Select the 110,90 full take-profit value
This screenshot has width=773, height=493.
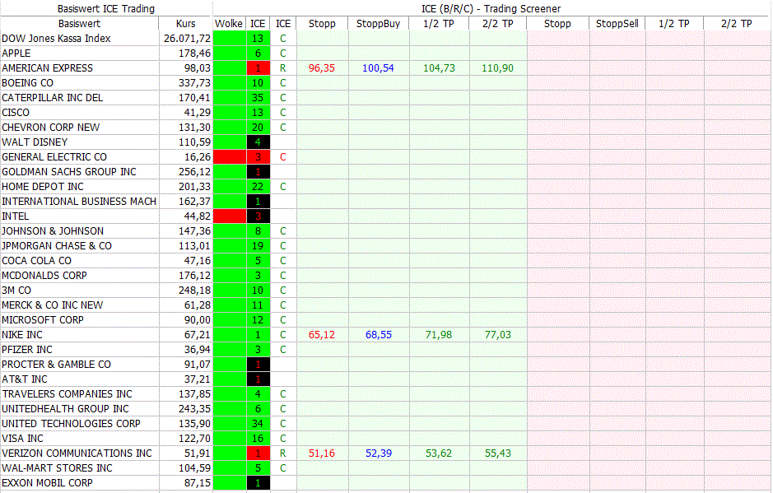(497, 68)
